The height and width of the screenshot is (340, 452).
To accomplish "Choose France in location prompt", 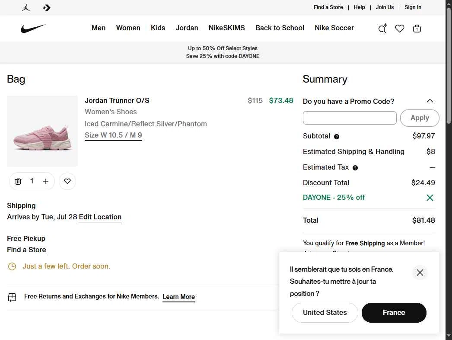I will pos(394,313).
